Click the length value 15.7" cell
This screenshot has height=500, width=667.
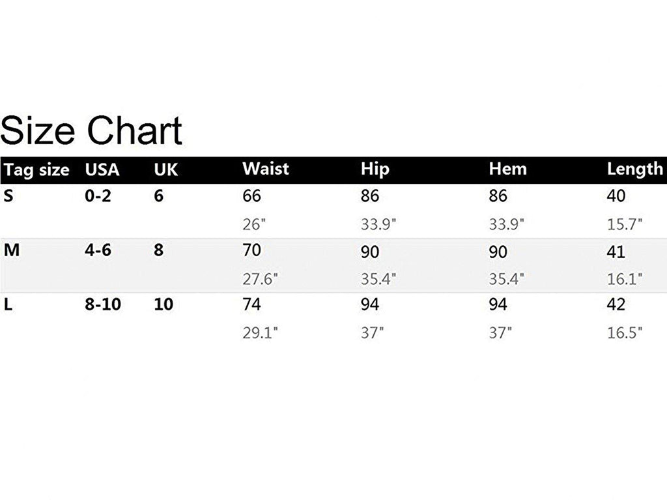(x=625, y=225)
